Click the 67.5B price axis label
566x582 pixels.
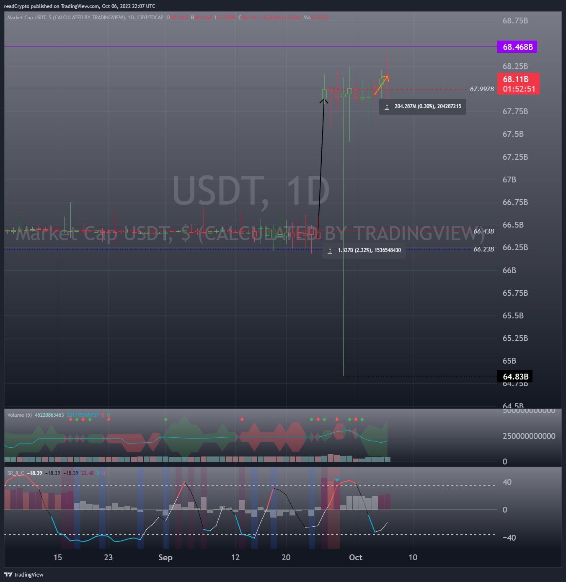tap(513, 134)
